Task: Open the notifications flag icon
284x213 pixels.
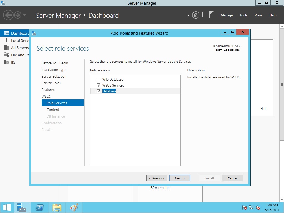Action: point(211,15)
